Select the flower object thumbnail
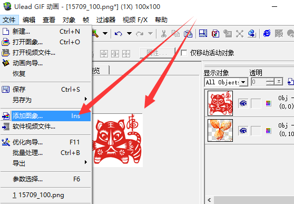Viewport: 294px width, 204px height. [x=220, y=130]
